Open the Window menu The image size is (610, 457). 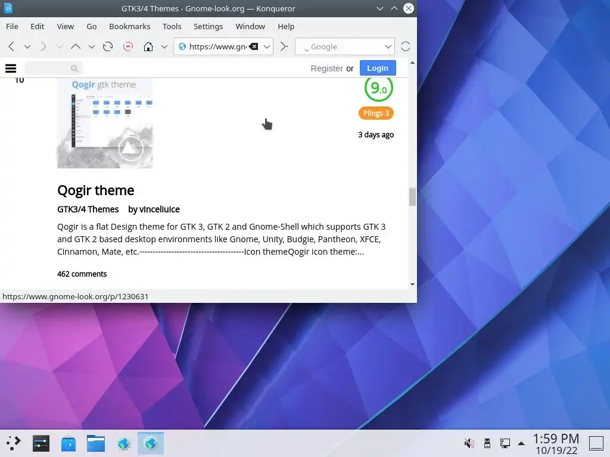250,26
